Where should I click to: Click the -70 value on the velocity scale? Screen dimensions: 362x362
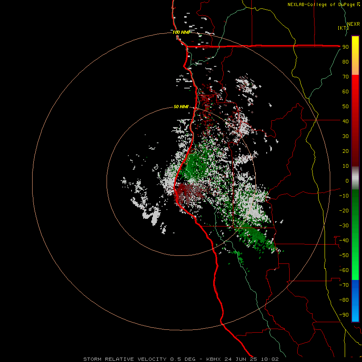344,285
